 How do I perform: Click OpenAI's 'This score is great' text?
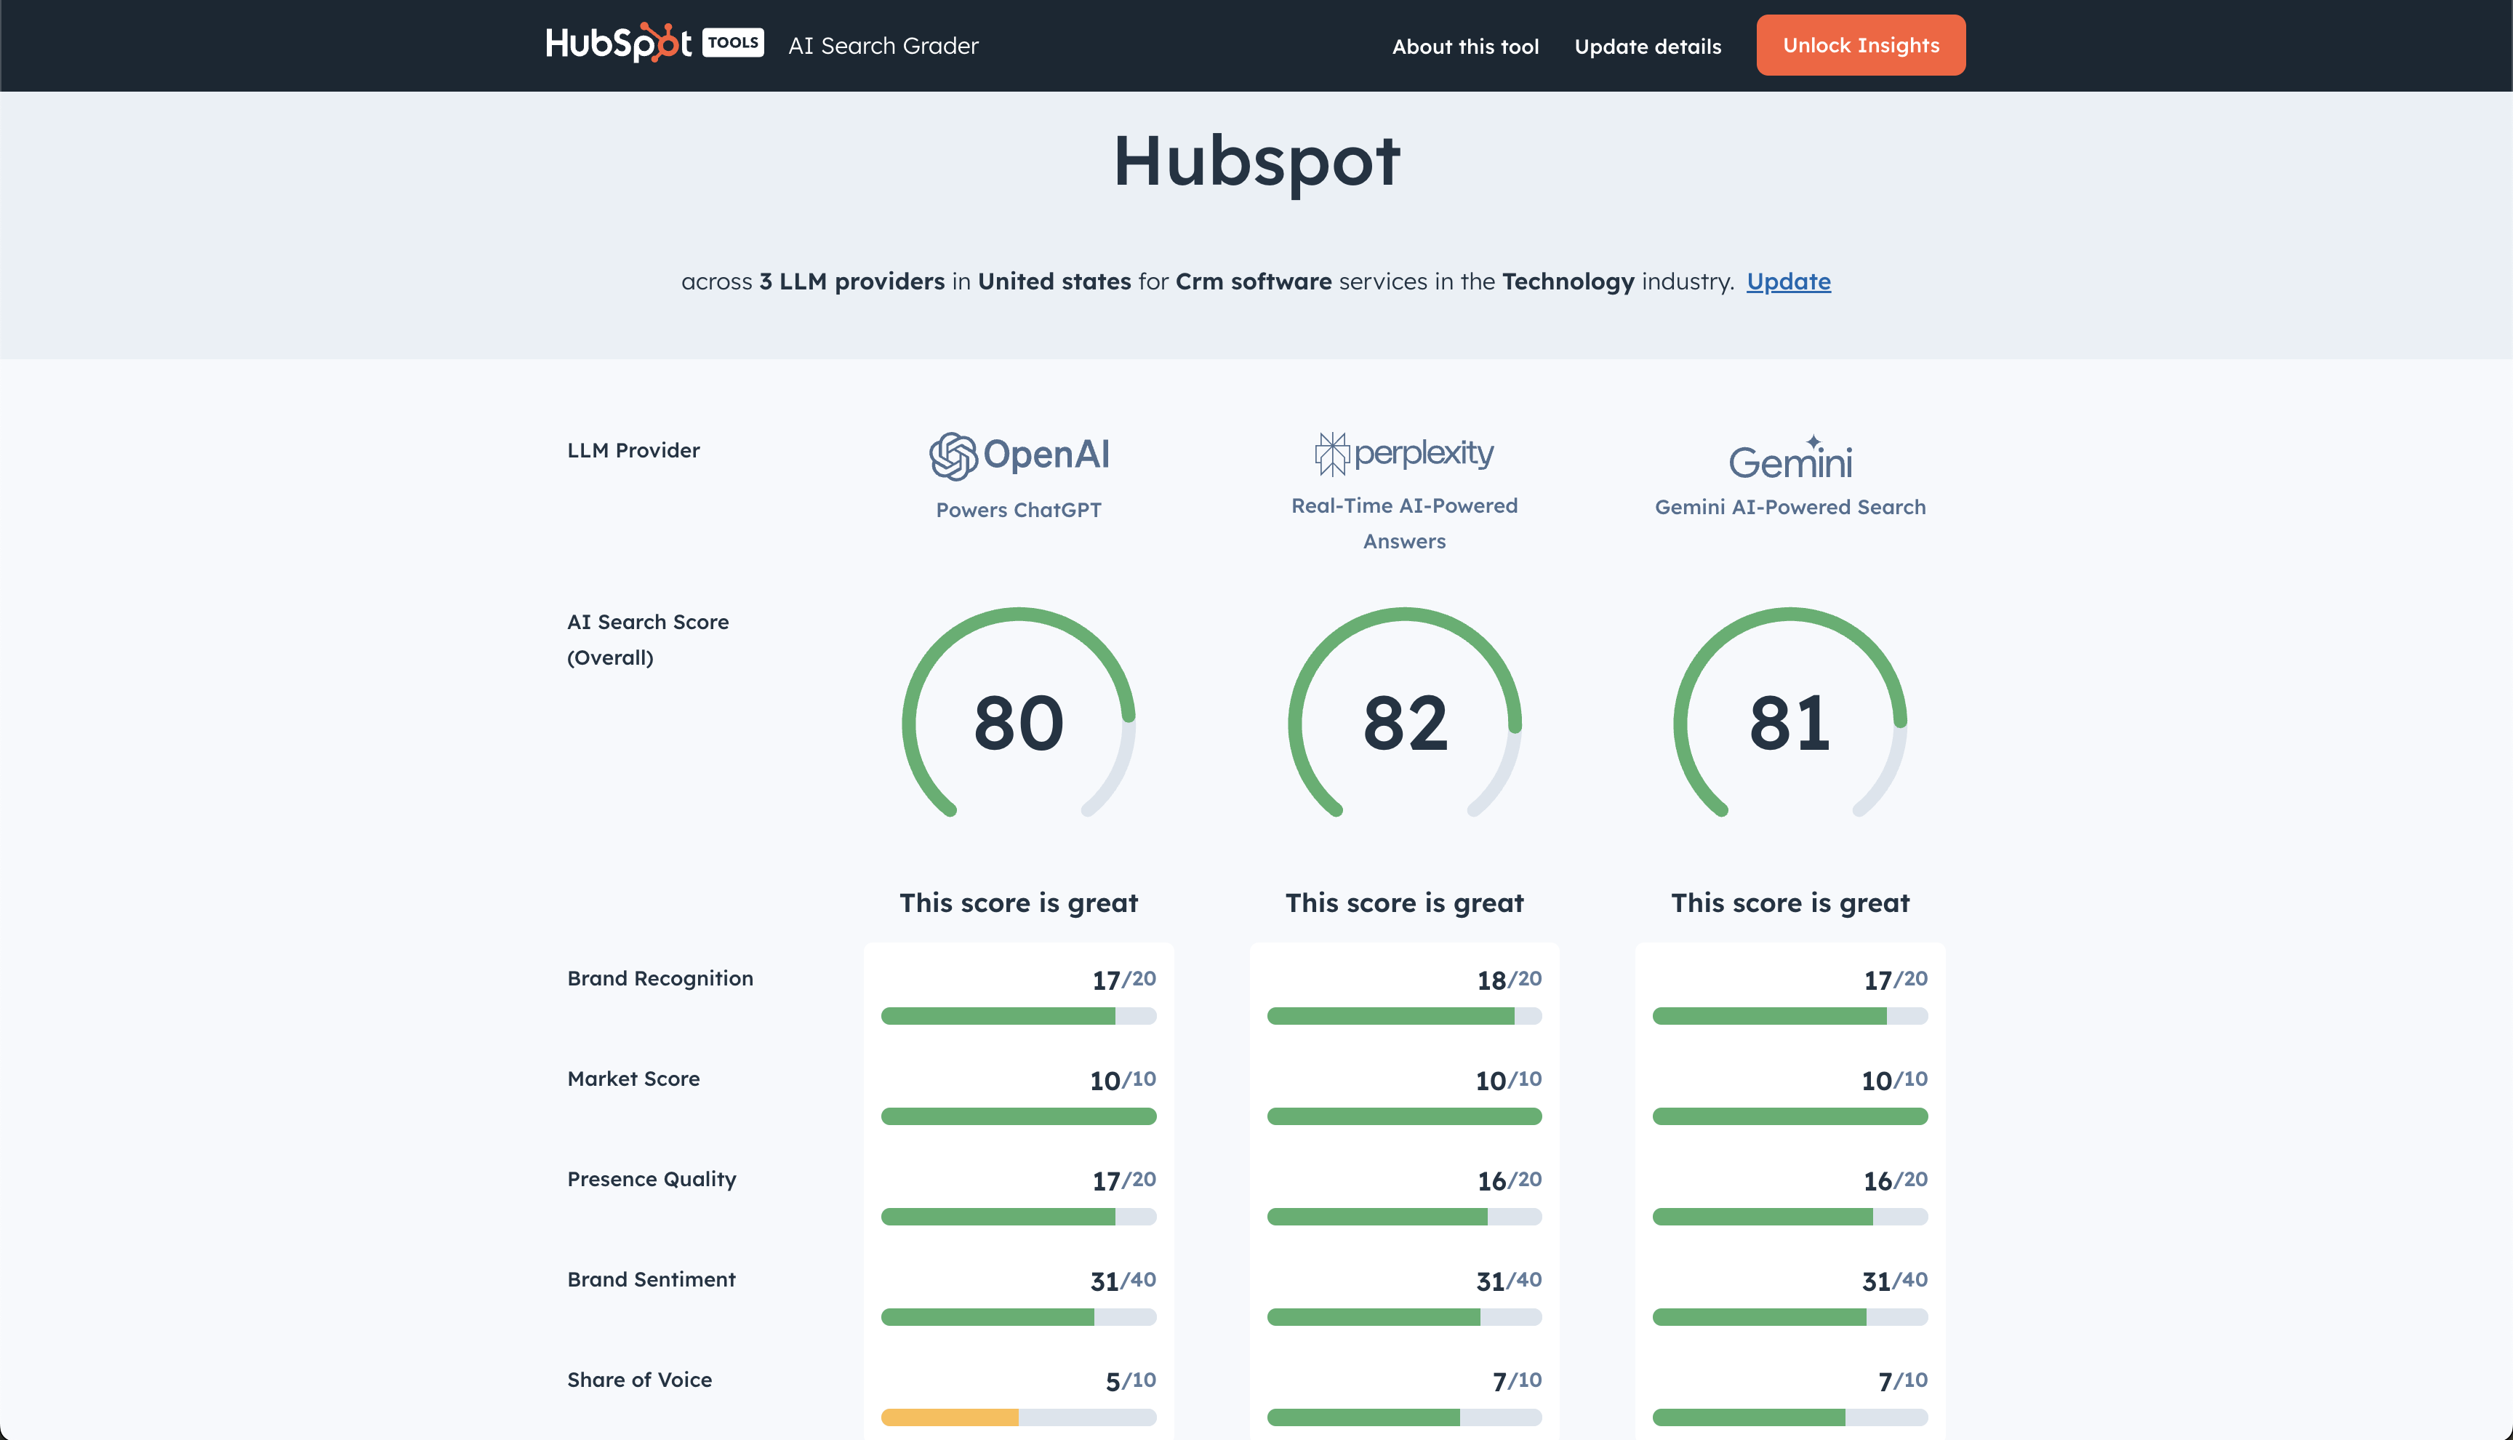(1018, 904)
